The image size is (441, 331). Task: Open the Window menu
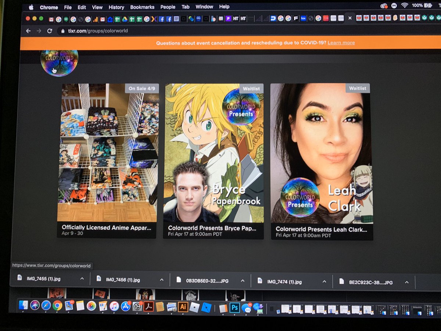(204, 7)
